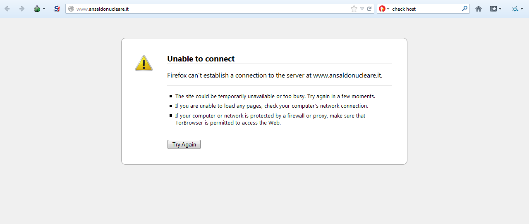Click the globe site identity icon
The image size is (529, 224).
click(71, 9)
